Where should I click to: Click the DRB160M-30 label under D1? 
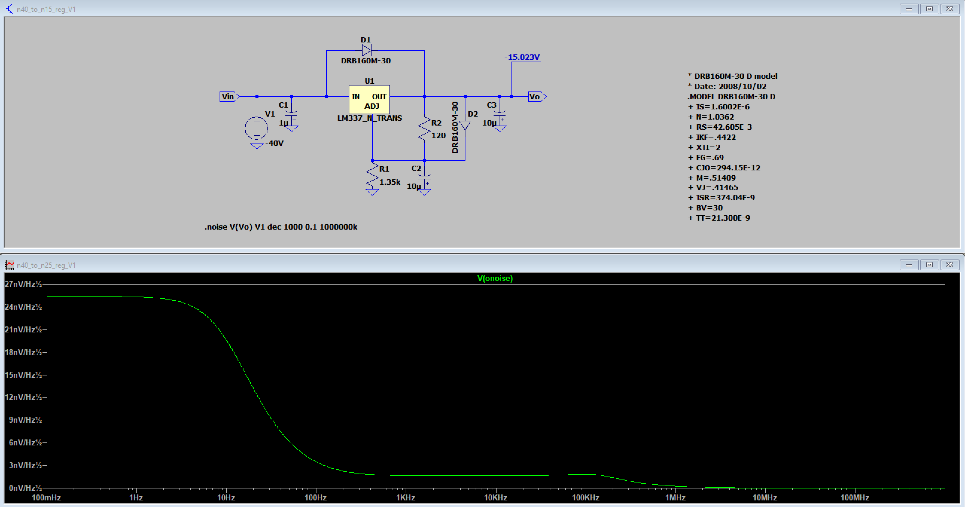366,61
